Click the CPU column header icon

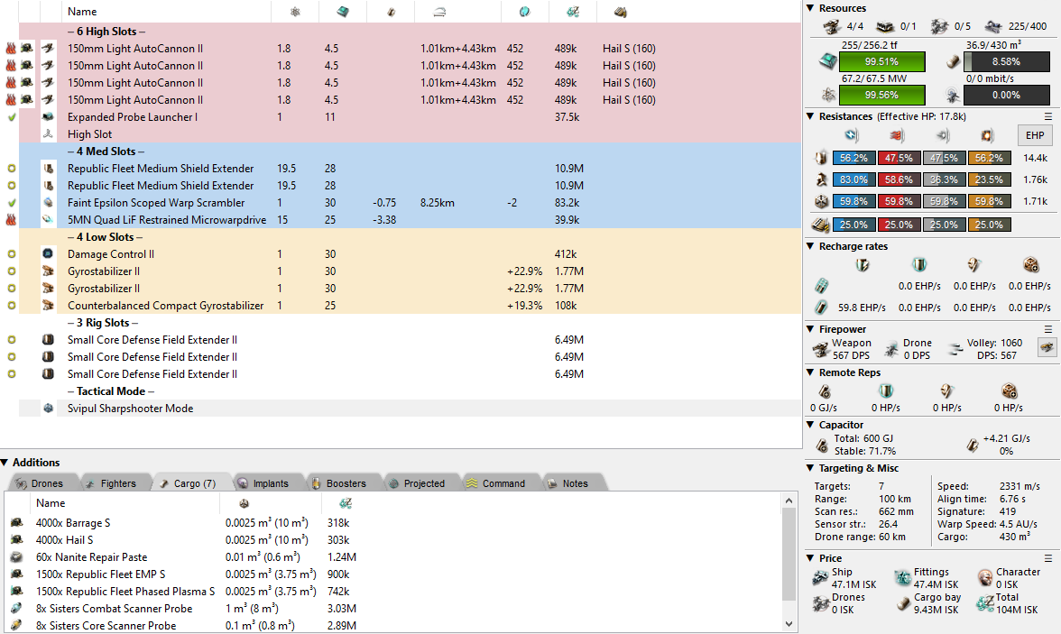coord(343,12)
